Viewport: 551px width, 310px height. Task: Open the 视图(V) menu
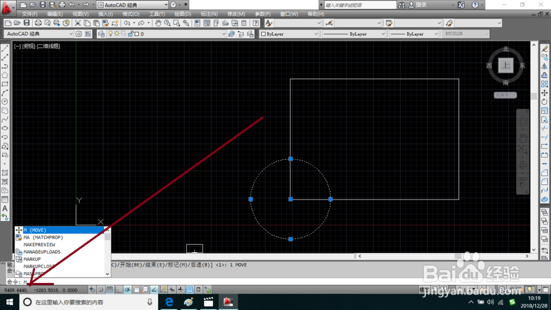80,14
